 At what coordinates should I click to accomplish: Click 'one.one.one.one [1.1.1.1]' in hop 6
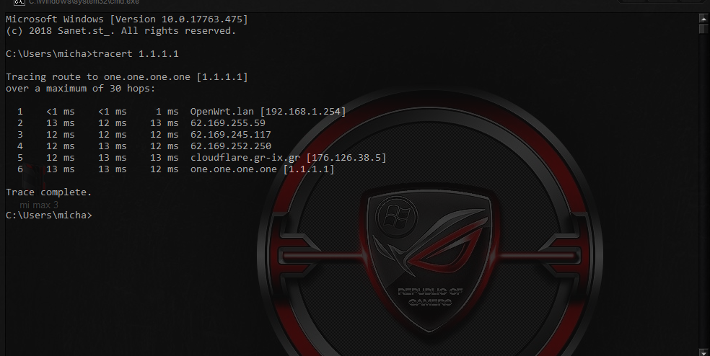262,169
